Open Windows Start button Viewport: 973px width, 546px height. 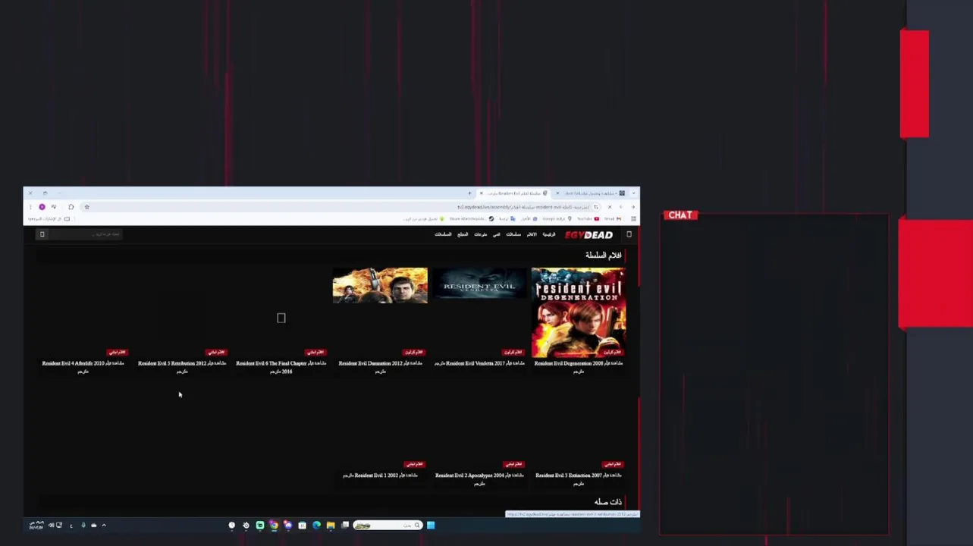(x=431, y=525)
